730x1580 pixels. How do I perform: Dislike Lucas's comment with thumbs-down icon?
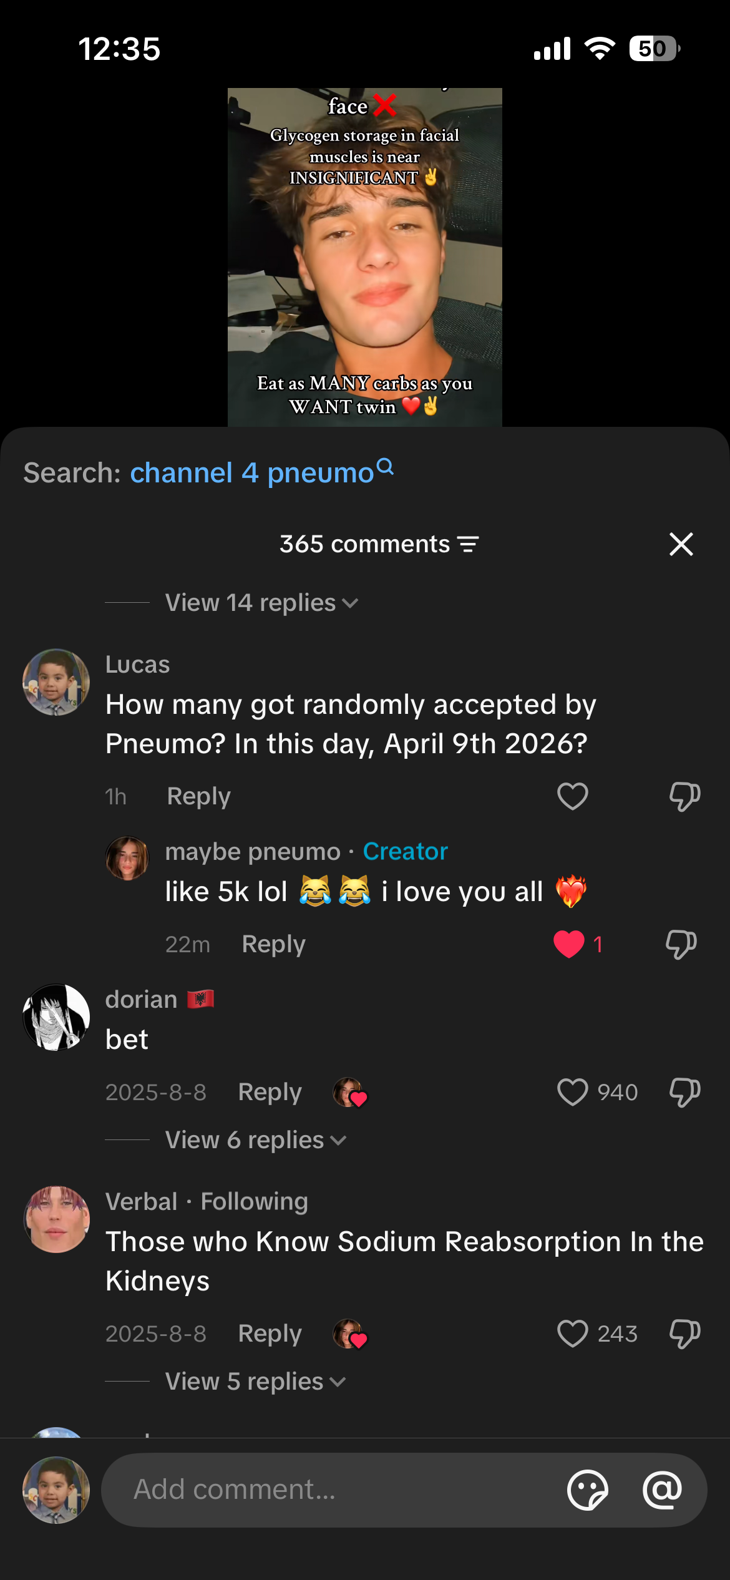point(684,796)
